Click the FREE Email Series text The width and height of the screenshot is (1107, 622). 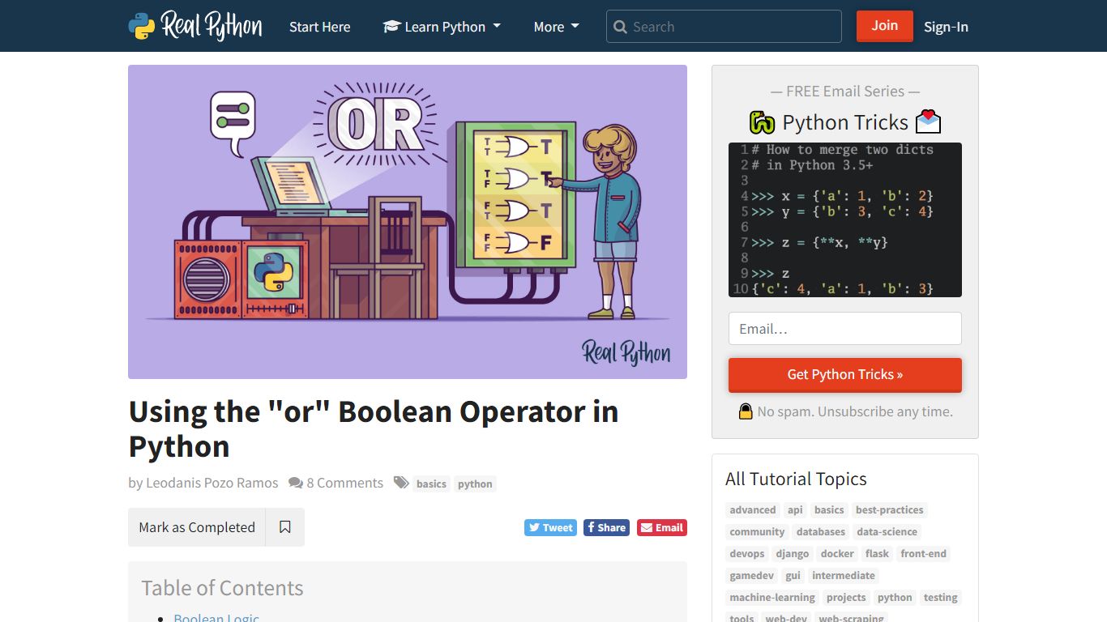(845, 92)
